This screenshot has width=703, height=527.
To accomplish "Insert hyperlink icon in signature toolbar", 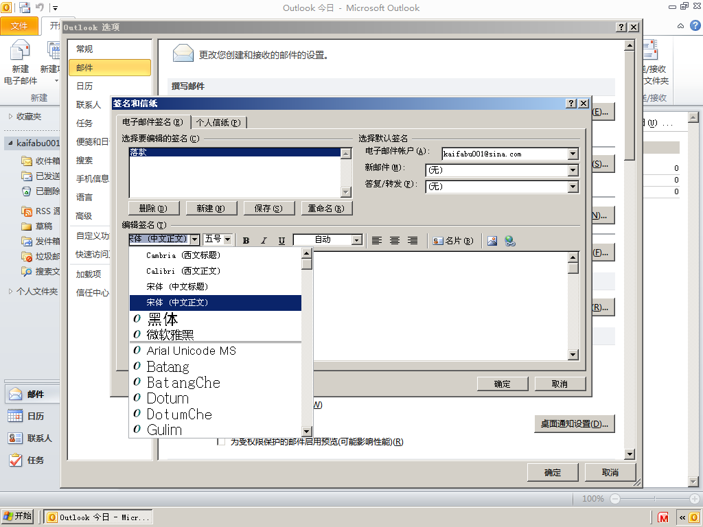I will coord(510,241).
